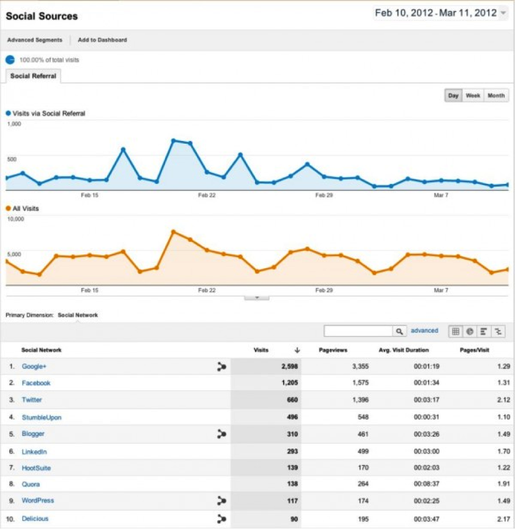Switch table to performance bar view
515x529 pixels.
tap(484, 331)
